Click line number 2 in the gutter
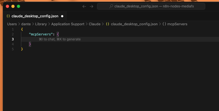 point(13,34)
